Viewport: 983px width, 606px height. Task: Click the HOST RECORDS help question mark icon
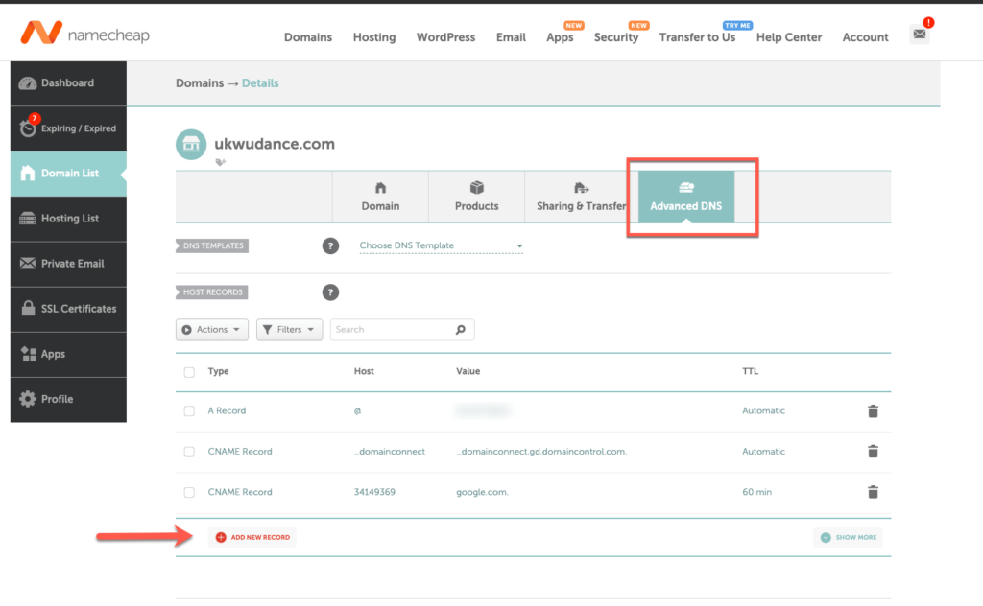point(330,291)
